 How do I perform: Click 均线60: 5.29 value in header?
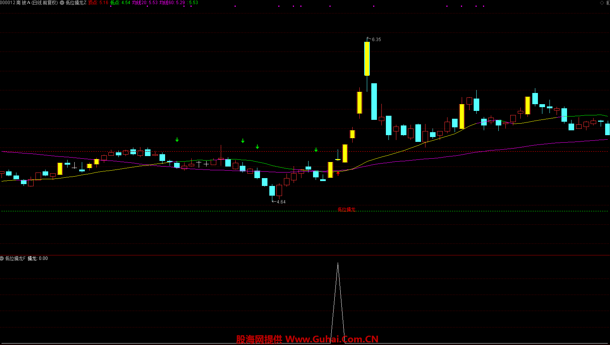pyautogui.click(x=172, y=3)
